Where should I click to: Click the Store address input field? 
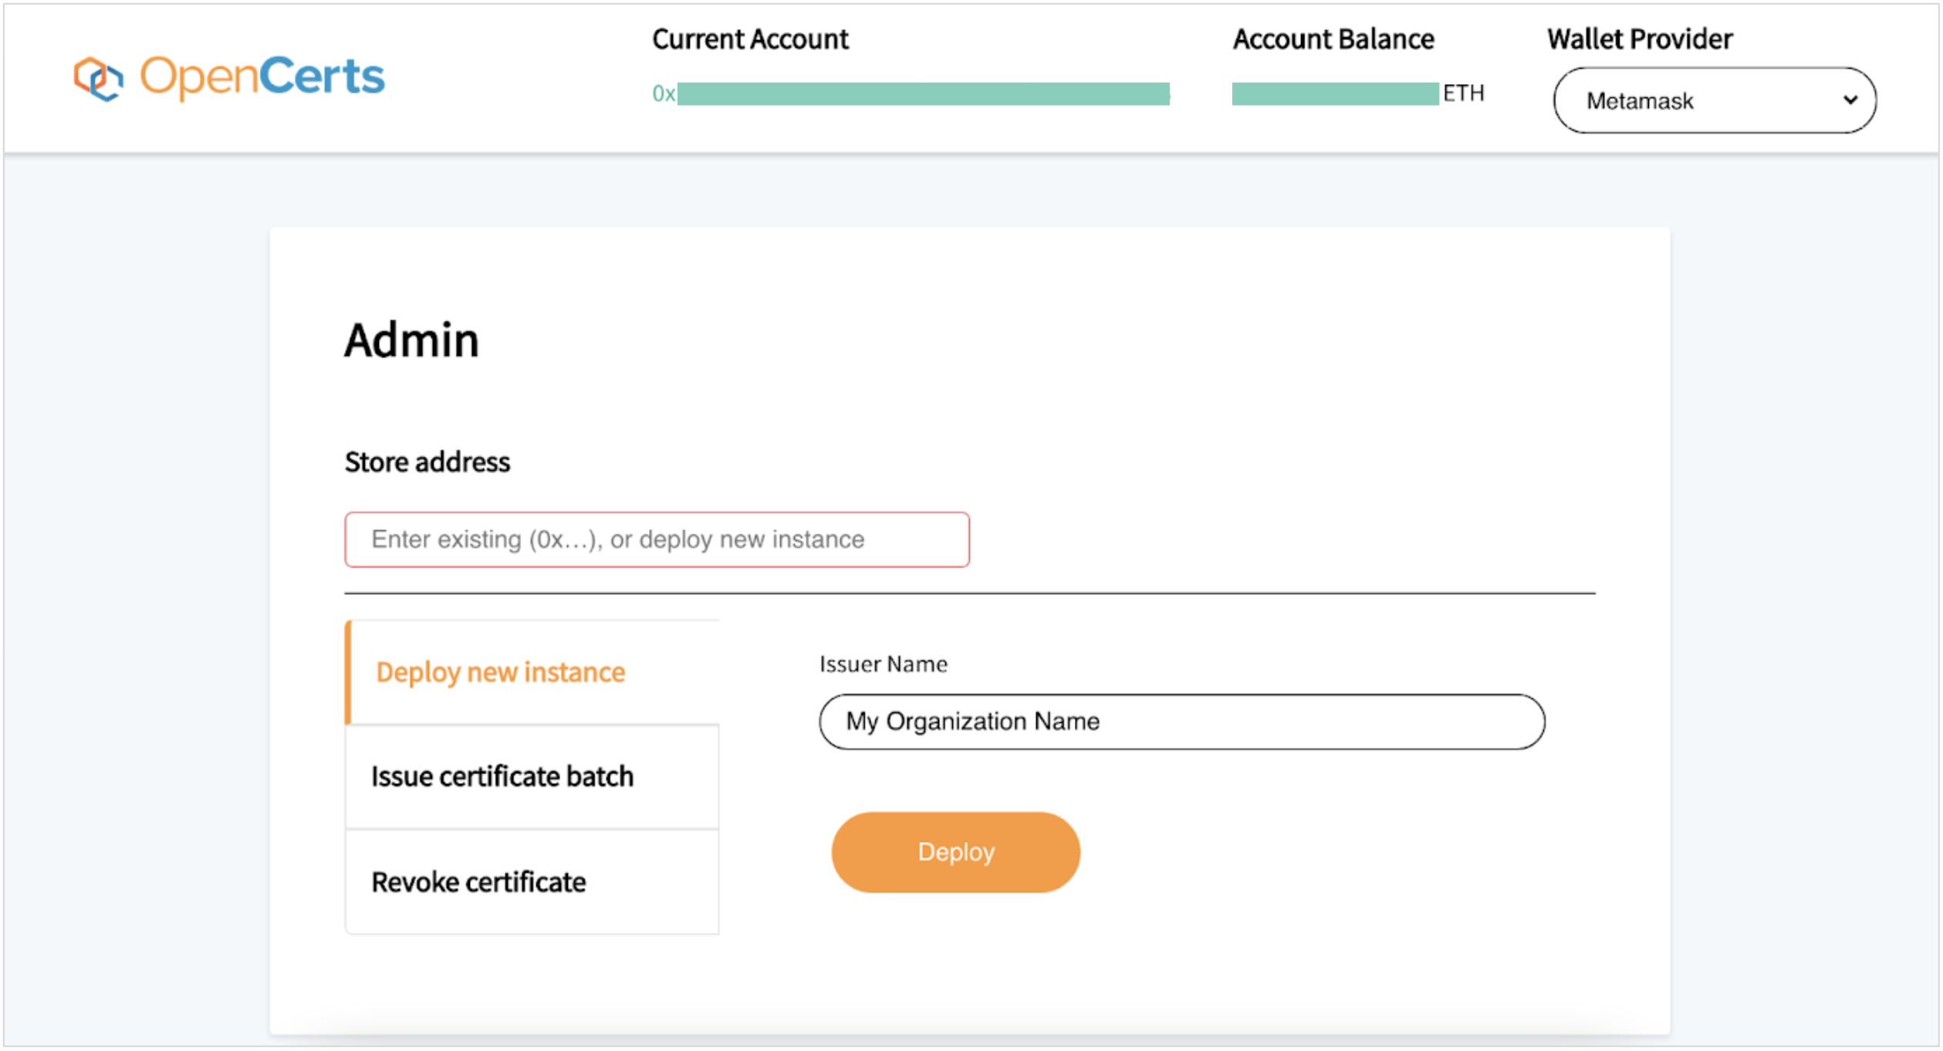click(x=657, y=539)
